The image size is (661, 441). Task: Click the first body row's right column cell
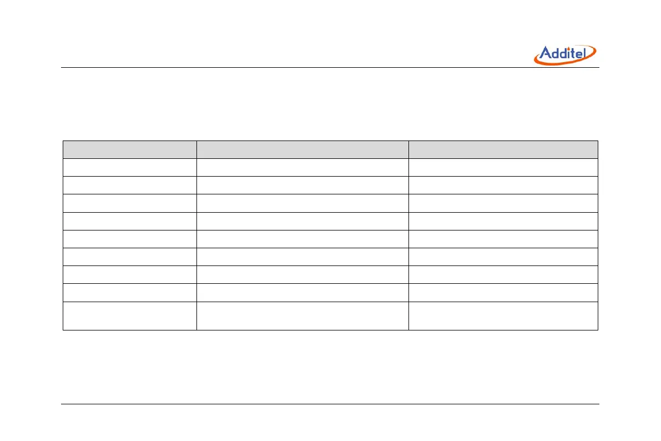pyautogui.click(x=503, y=168)
